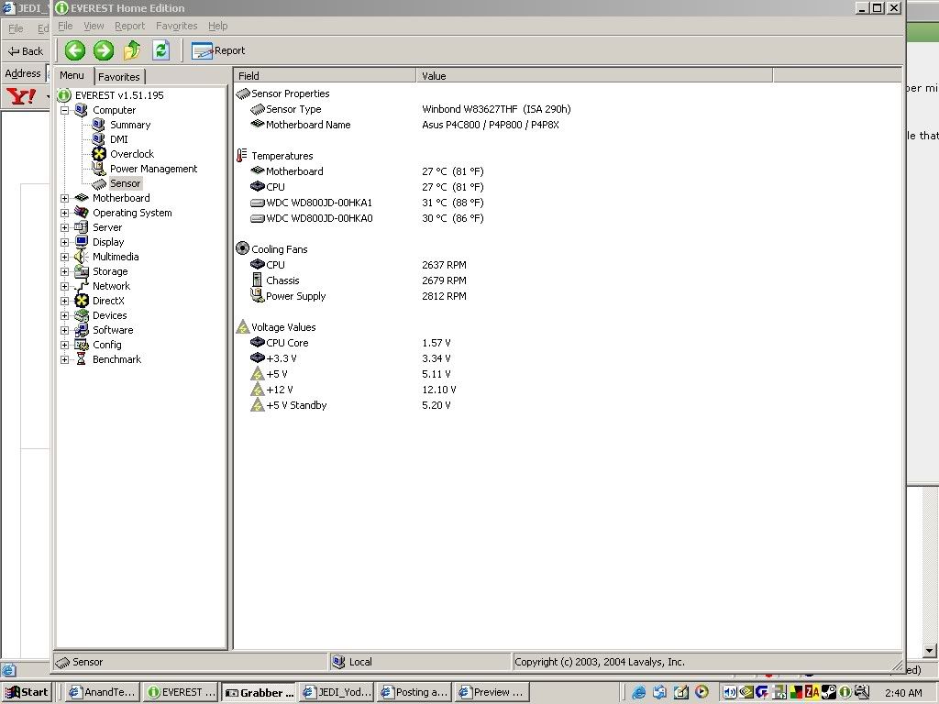Expand the Motherboard tree node
Image resolution: width=939 pixels, height=704 pixels.
65,198
